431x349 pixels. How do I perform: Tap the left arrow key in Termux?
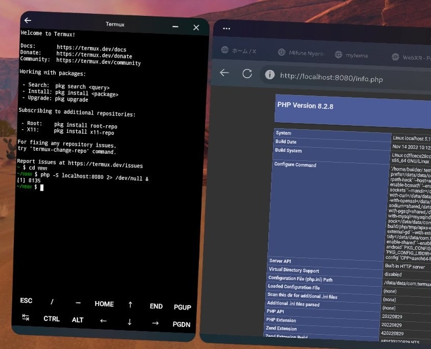(103, 321)
